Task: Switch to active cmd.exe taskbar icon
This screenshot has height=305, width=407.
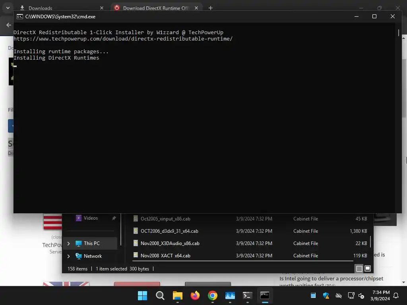Action: 265,295
